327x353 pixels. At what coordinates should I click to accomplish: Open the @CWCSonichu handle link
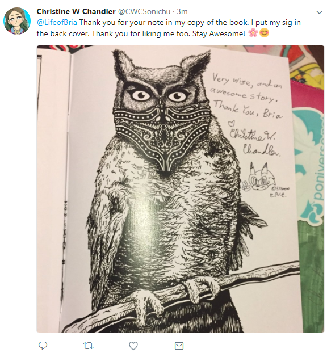pyautogui.click(x=144, y=11)
